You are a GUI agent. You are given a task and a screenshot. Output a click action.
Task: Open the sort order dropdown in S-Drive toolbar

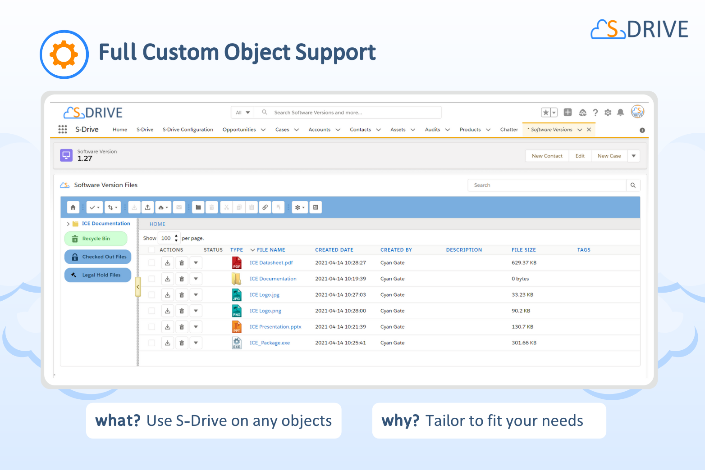tap(113, 207)
